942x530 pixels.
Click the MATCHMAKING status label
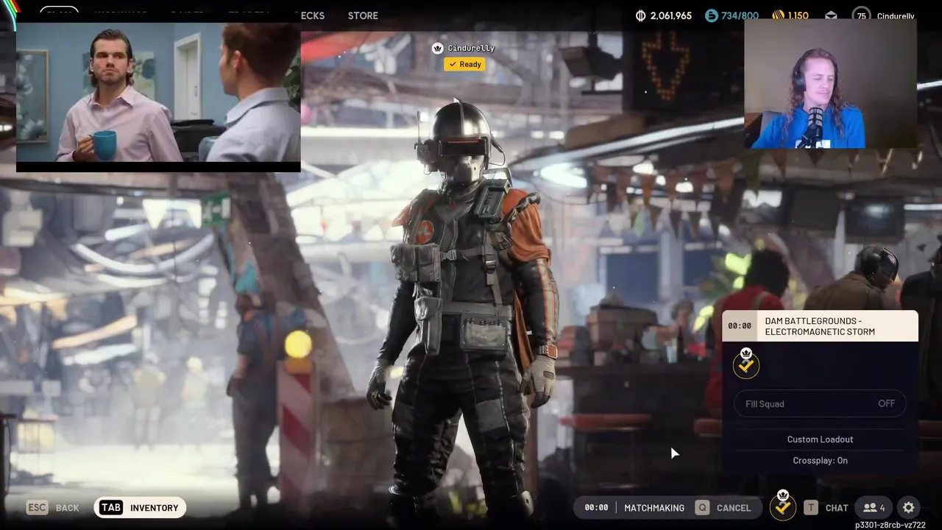pyautogui.click(x=654, y=508)
